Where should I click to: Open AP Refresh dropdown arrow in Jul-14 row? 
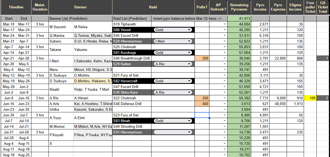pos(224,126)
